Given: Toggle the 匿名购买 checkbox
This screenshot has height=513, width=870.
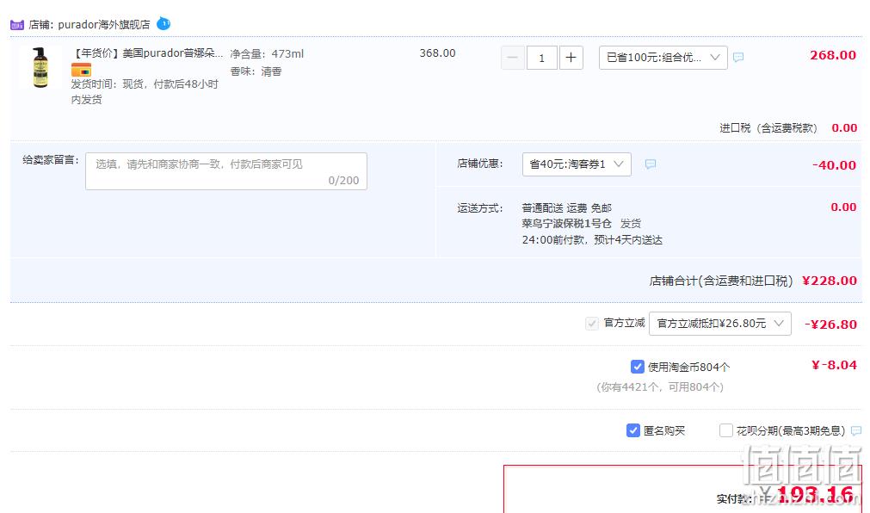Looking at the screenshot, I should click(x=633, y=430).
